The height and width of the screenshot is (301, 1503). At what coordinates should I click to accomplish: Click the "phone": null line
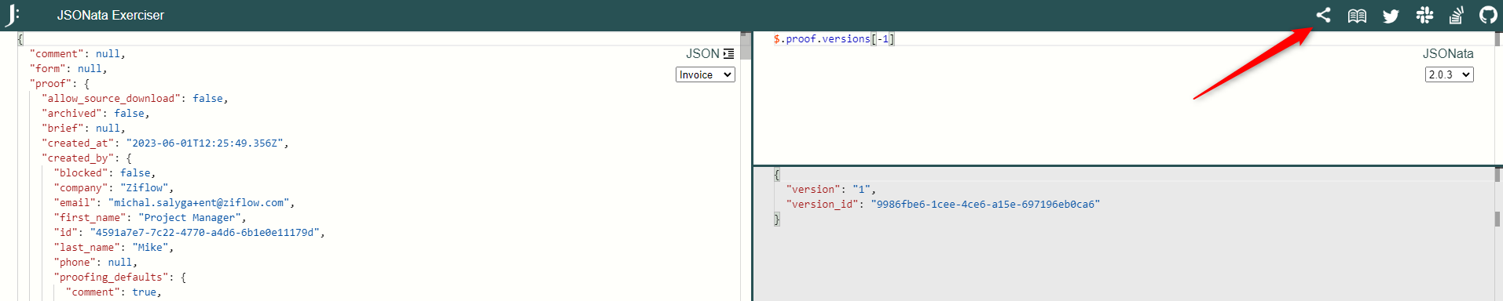click(x=96, y=263)
